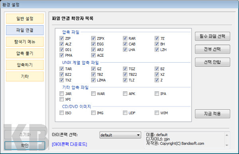Click the 전부 선택 button
This screenshot has height=154, width=239.
tap(212, 49)
